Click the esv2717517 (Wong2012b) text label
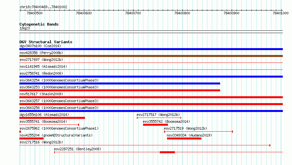292x165 pixels. [x=158, y=115]
